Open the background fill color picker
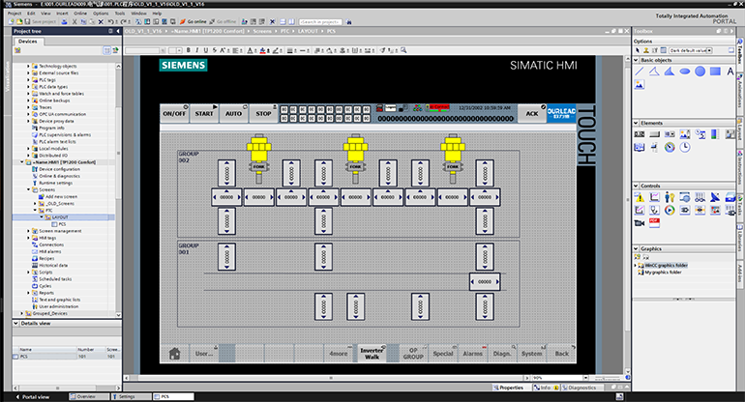Screen dimensions: 745x402 pyautogui.click(x=264, y=50)
